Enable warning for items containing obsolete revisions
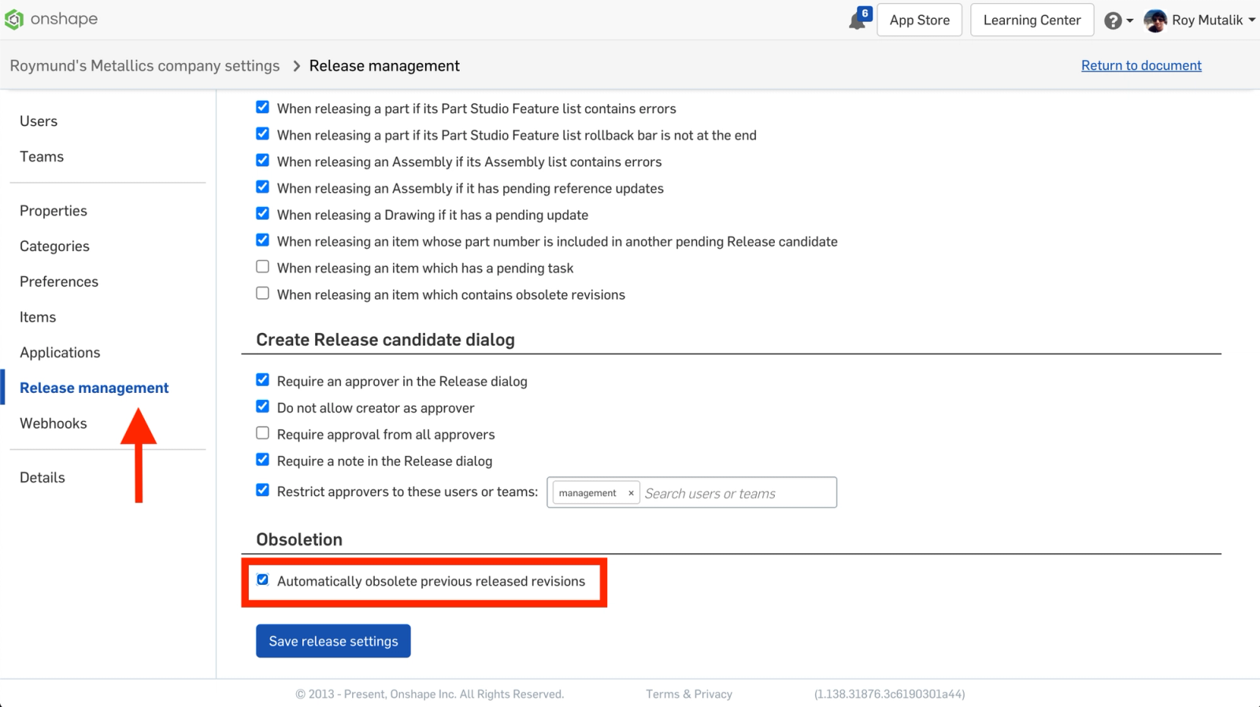This screenshot has height=707, width=1260. (263, 294)
